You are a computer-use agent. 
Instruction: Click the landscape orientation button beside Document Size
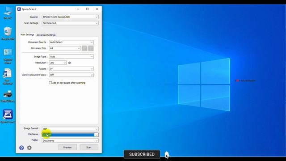(91, 48)
